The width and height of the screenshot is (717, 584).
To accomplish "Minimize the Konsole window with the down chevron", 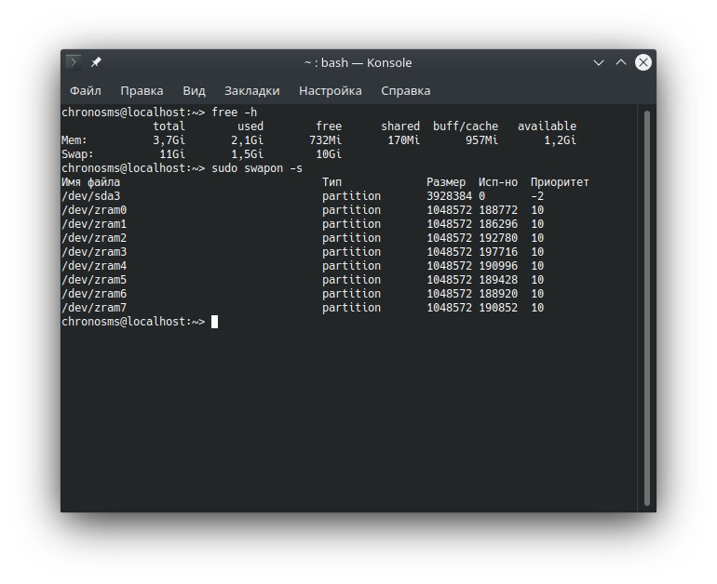I will [x=599, y=62].
